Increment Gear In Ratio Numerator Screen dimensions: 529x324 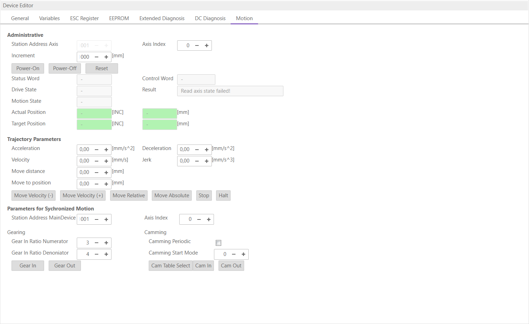point(106,243)
